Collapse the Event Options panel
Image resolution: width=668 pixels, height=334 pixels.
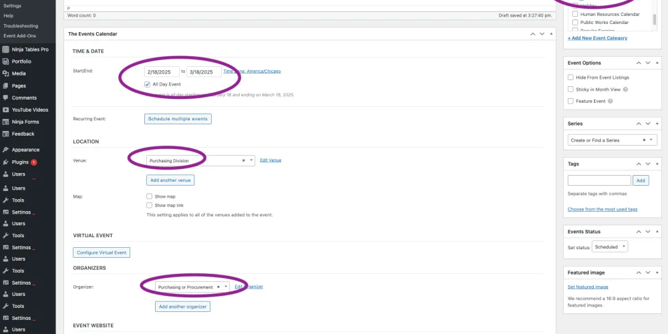pos(656,63)
